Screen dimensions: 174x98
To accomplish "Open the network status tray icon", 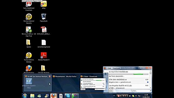I will click(139, 96).
